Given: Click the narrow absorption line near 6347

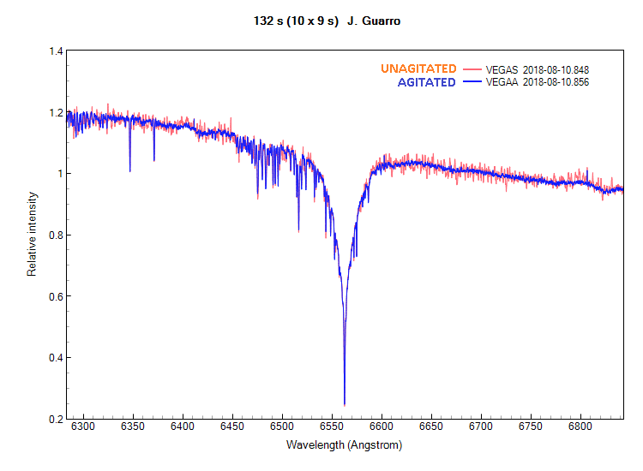Looking at the screenshot, I should coord(130,169).
